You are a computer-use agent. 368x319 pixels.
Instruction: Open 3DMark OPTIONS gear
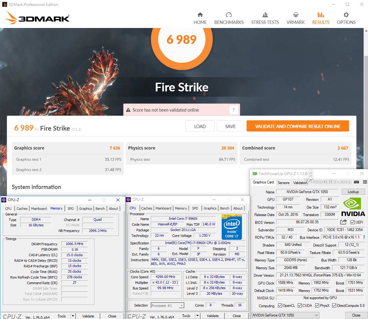click(346, 18)
